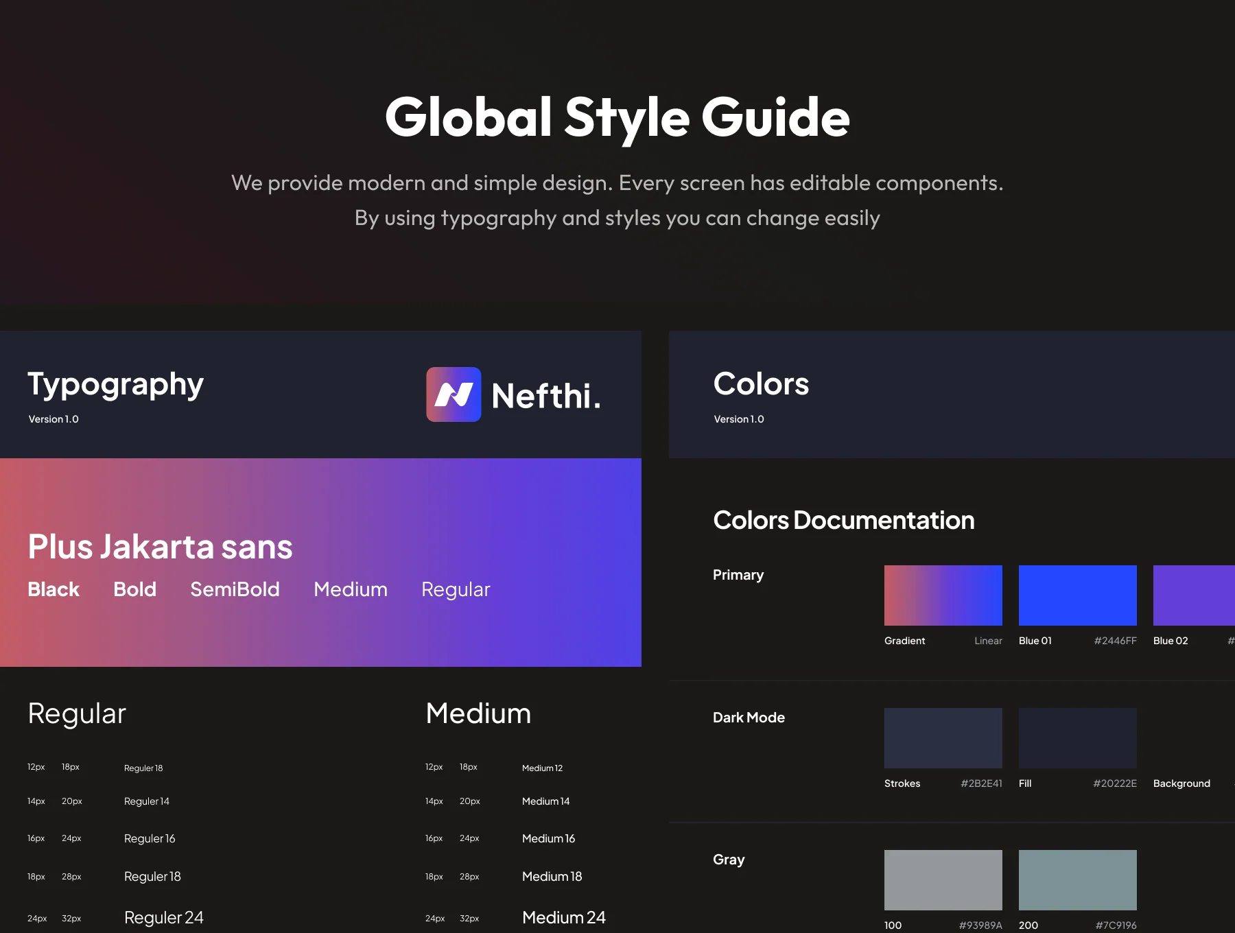Viewport: 1235px width, 933px height.
Task: Click the Strokes label
Action: [x=902, y=783]
